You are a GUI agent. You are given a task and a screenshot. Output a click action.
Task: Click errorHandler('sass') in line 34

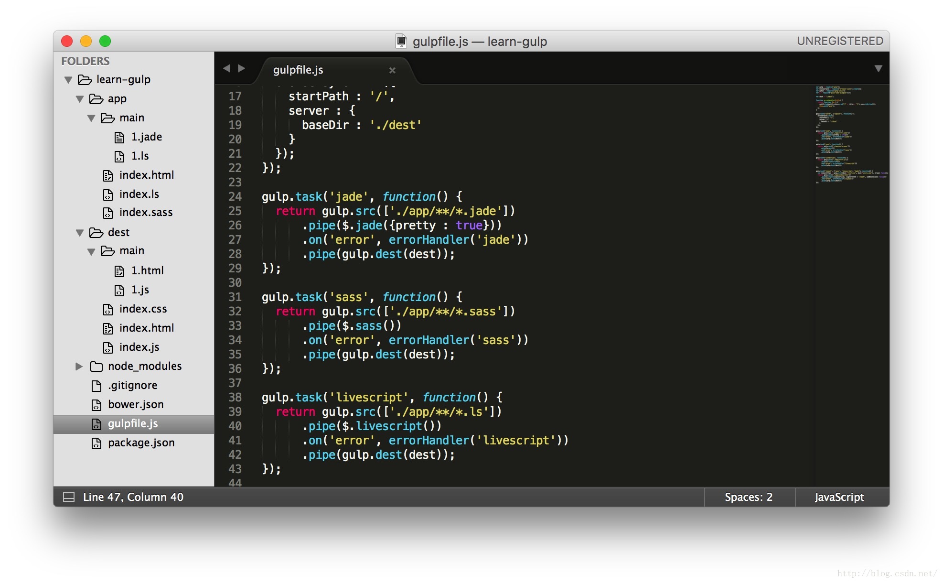coord(459,340)
